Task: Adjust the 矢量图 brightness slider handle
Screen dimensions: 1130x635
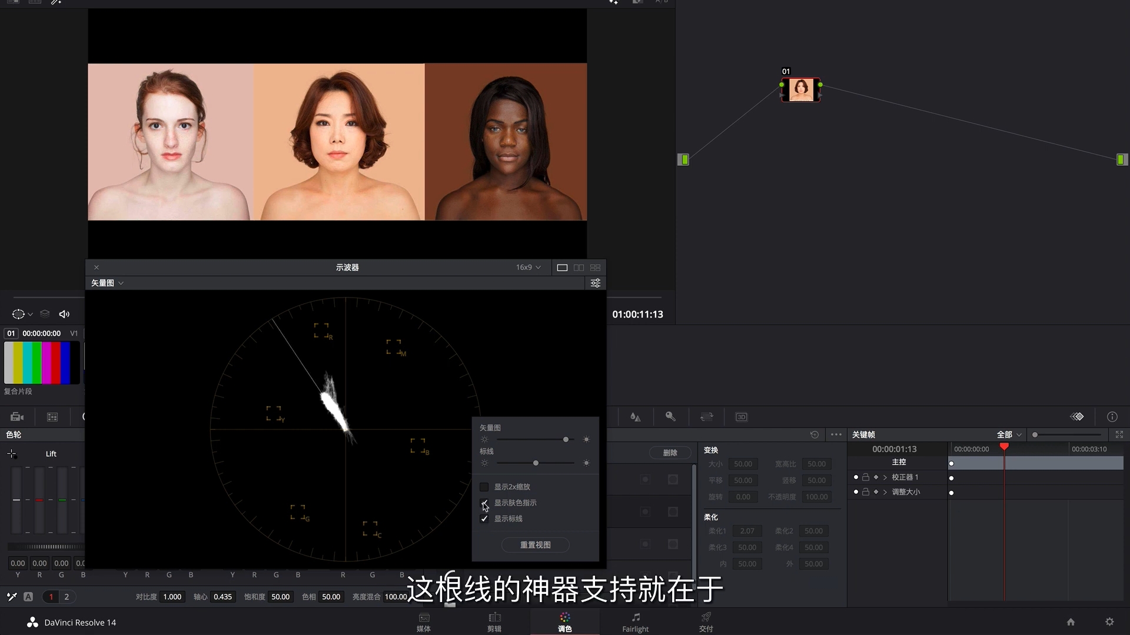Action: tap(566, 440)
